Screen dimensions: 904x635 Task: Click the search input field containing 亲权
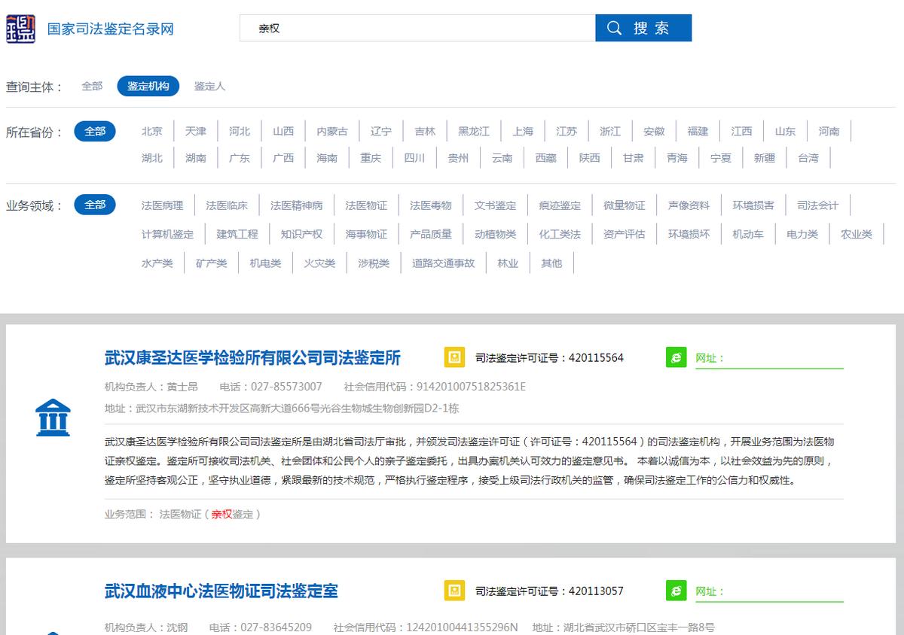[417, 29]
